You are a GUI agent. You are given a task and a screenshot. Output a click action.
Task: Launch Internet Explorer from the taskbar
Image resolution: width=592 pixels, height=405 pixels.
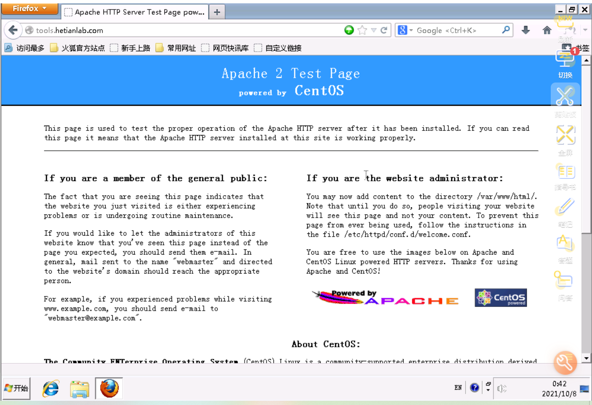(51, 389)
